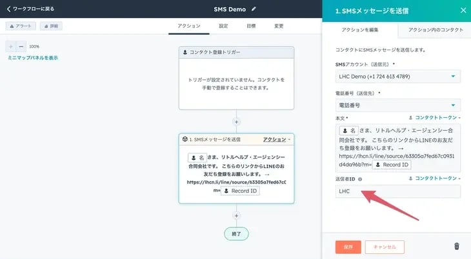471x259 pixels.
Task: Select コンタクト登録トリガー card header
Action: tap(236, 52)
